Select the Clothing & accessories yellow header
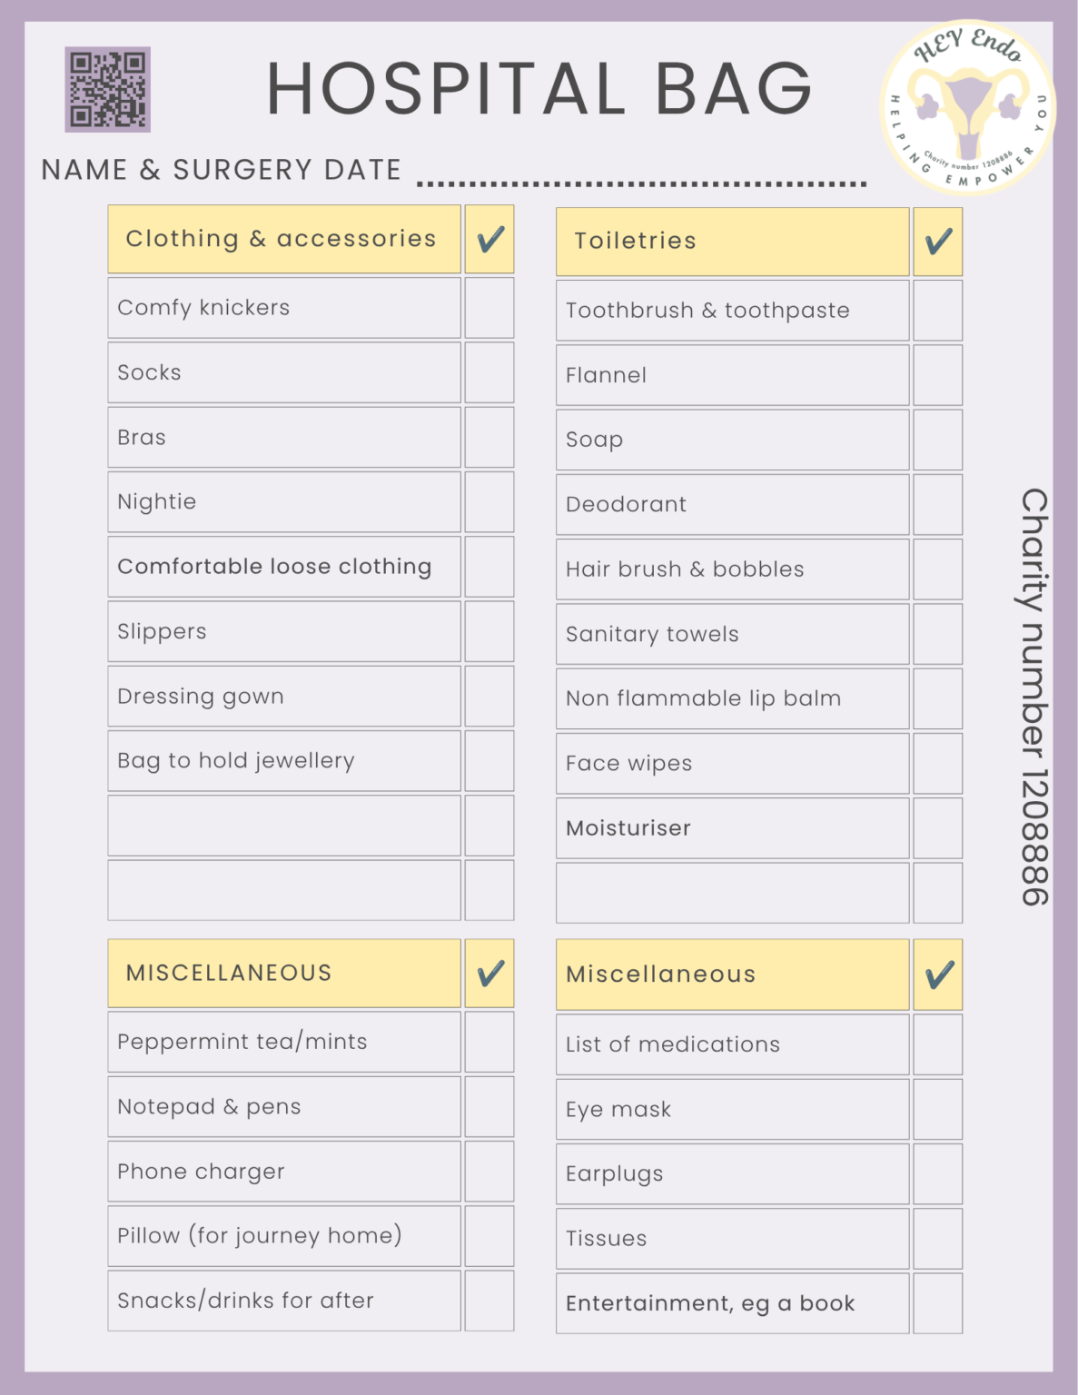Screen dimensions: 1078x1395 [x=284, y=239]
